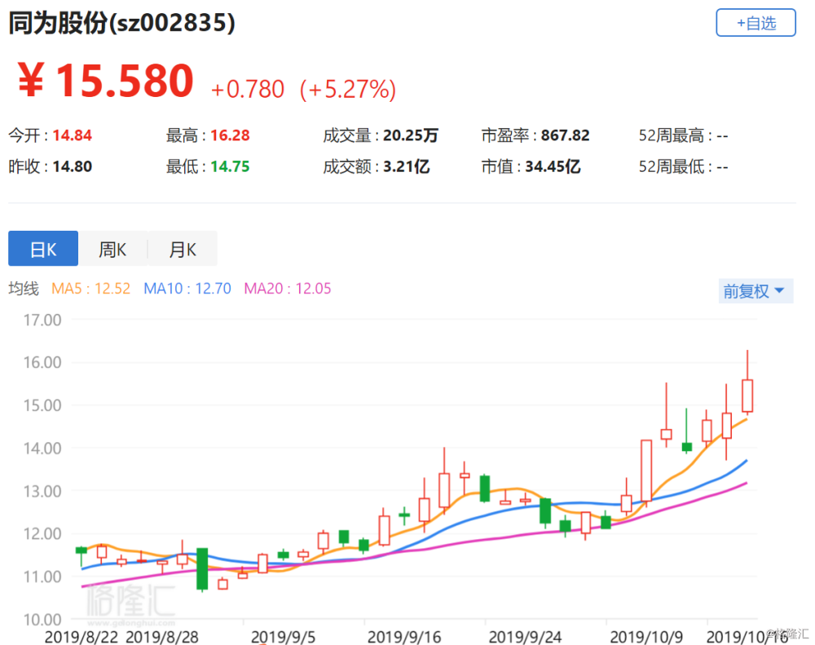
Task: Add stock to watchlist with +自选 button
Action: click(x=756, y=23)
